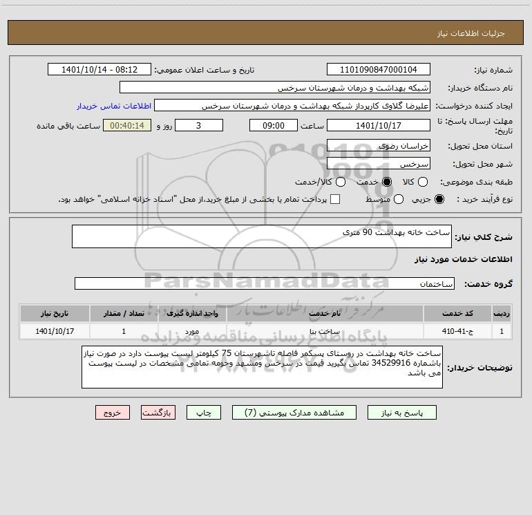This screenshot has height=515, width=532.
Task: Click the province field خراسان رضوی
Action: (379, 145)
